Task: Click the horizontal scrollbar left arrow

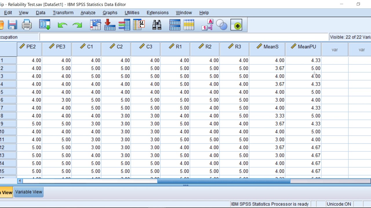Action: 20,181
